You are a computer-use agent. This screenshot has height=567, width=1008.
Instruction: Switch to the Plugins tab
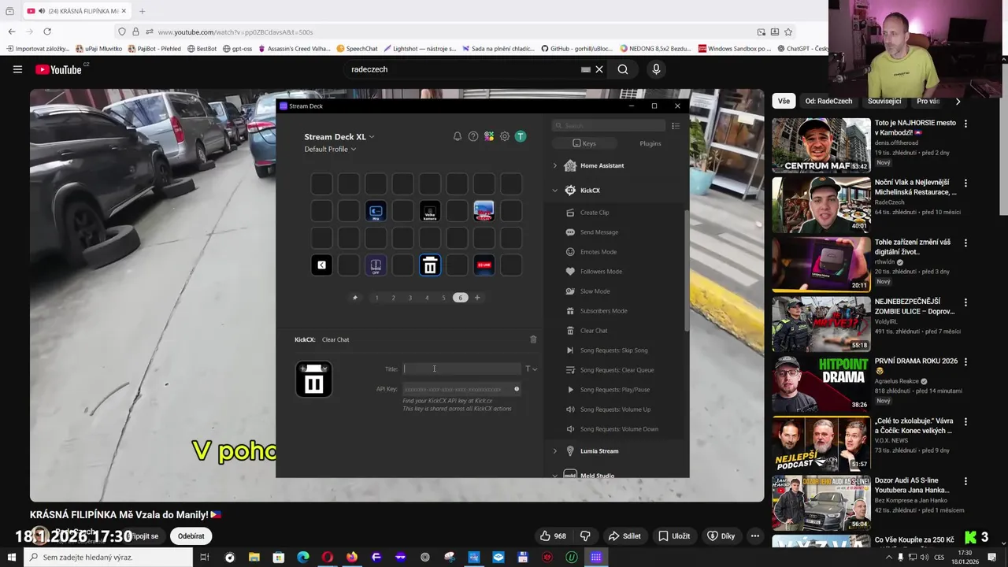pos(650,143)
